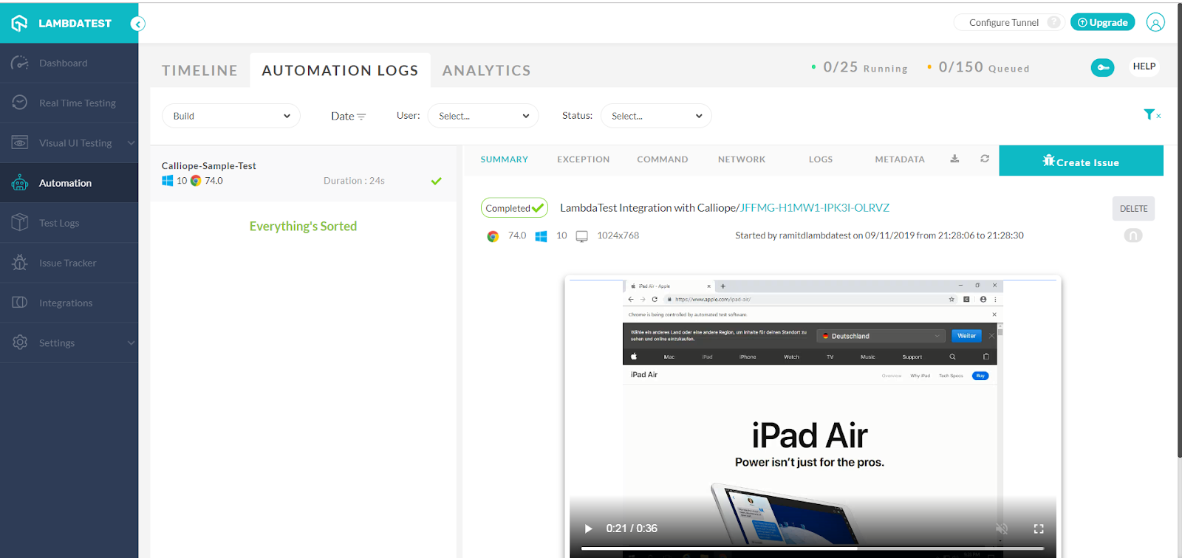Open the Status select dropdown
Image resolution: width=1182 pixels, height=558 pixels.
pyautogui.click(x=656, y=116)
